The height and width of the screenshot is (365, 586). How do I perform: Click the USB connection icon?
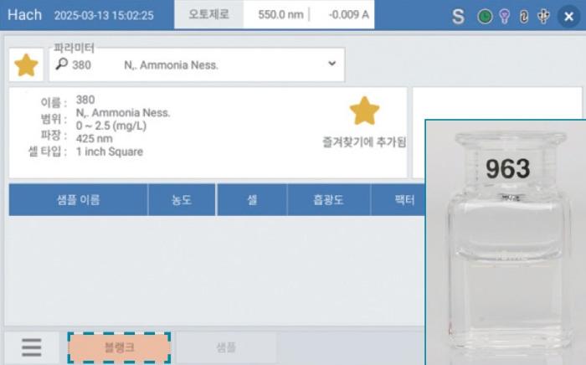tap(543, 17)
